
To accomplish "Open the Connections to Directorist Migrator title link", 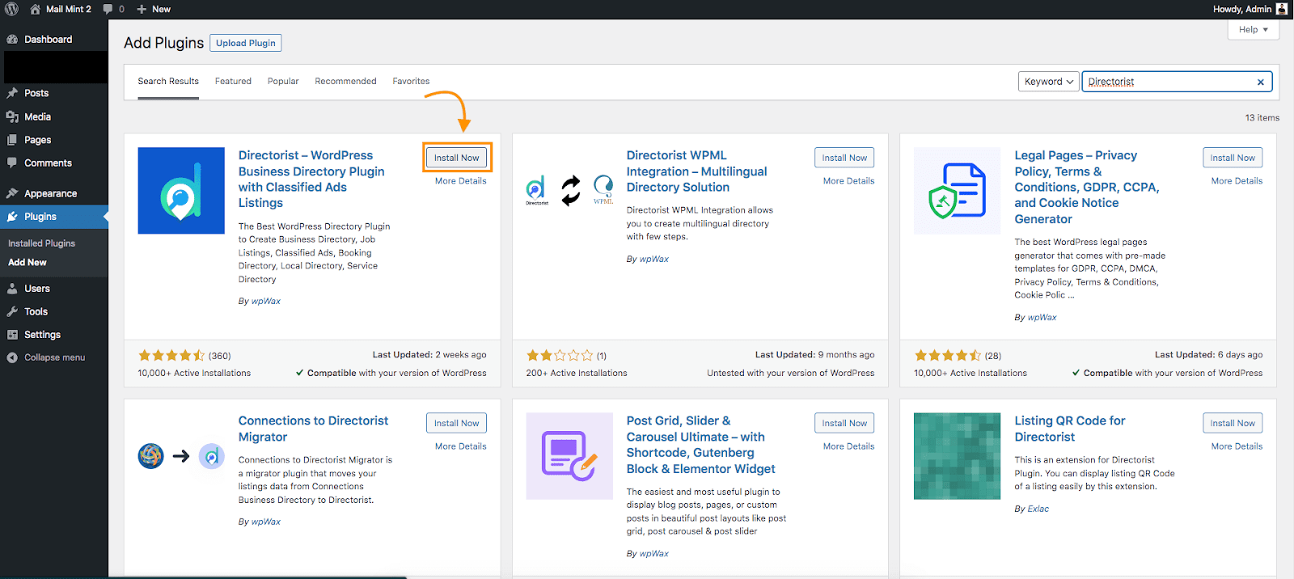I will pyautogui.click(x=313, y=429).
